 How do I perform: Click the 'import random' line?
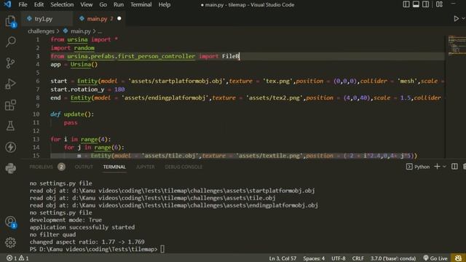(73, 48)
